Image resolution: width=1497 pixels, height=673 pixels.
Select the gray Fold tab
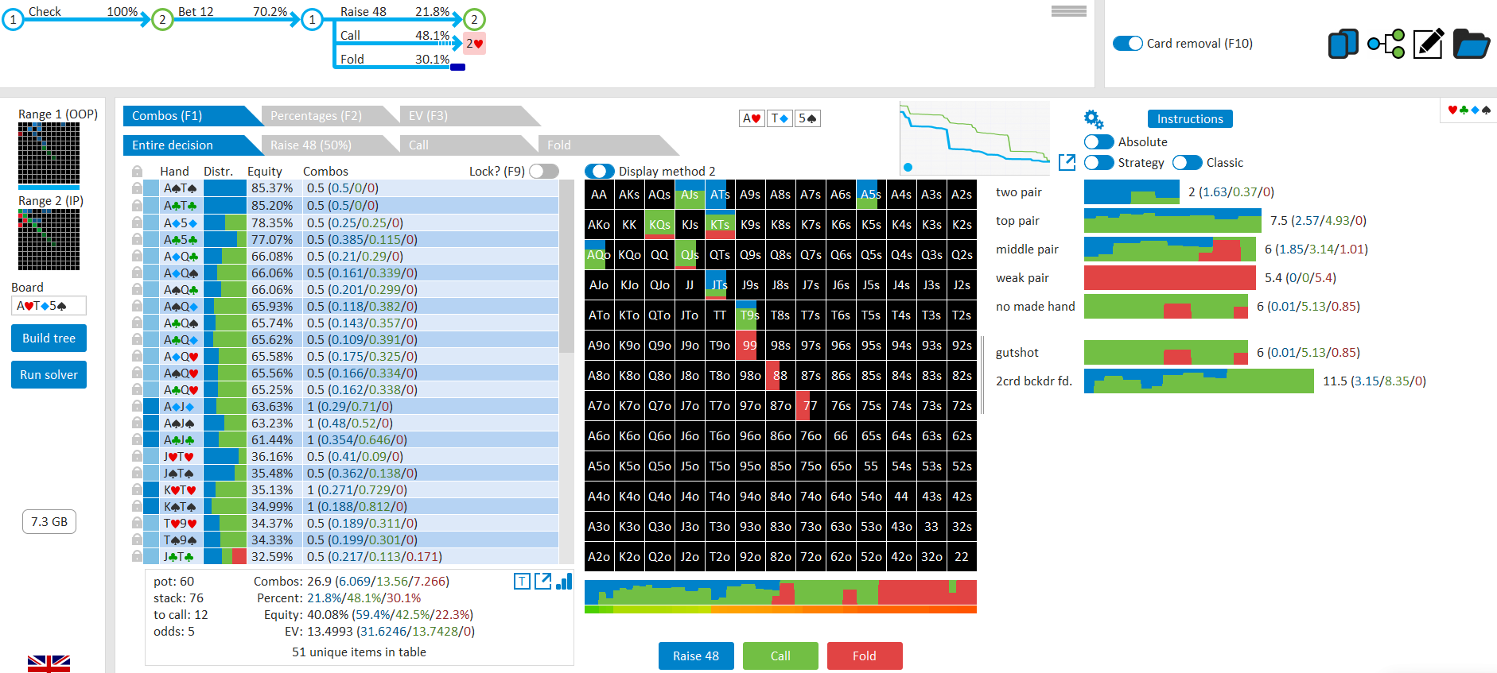[x=601, y=145]
